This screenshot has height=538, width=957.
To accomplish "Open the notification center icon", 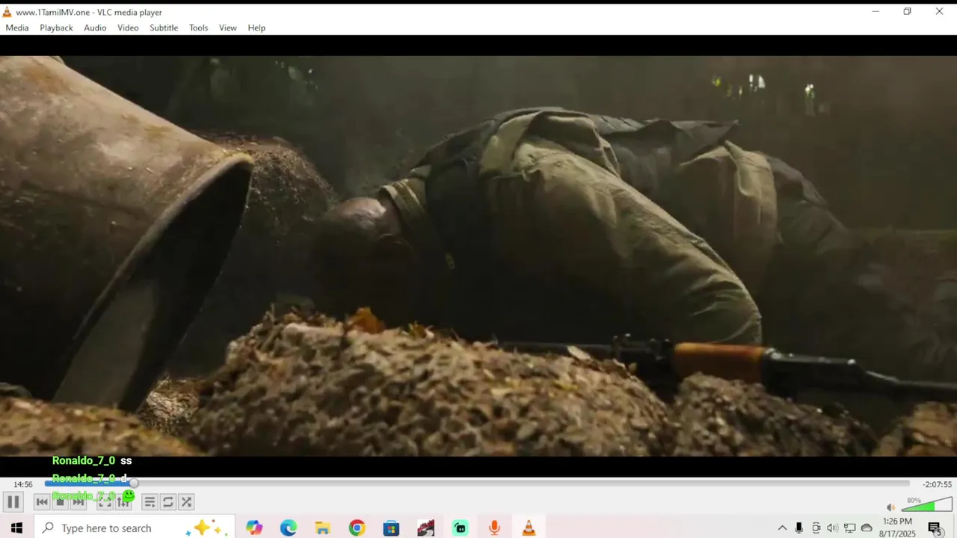I will [935, 528].
